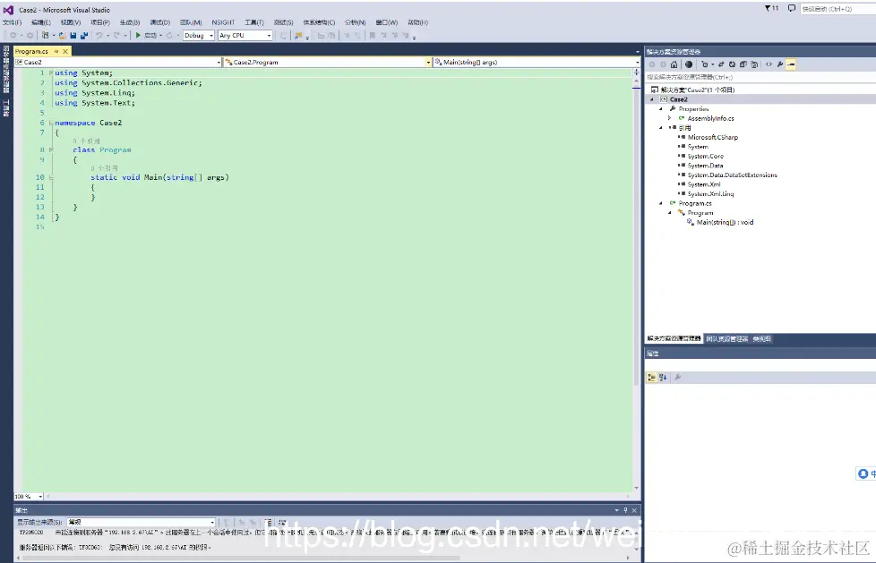Click the Redo arrow icon
The width and height of the screenshot is (876, 563).
click(116, 35)
